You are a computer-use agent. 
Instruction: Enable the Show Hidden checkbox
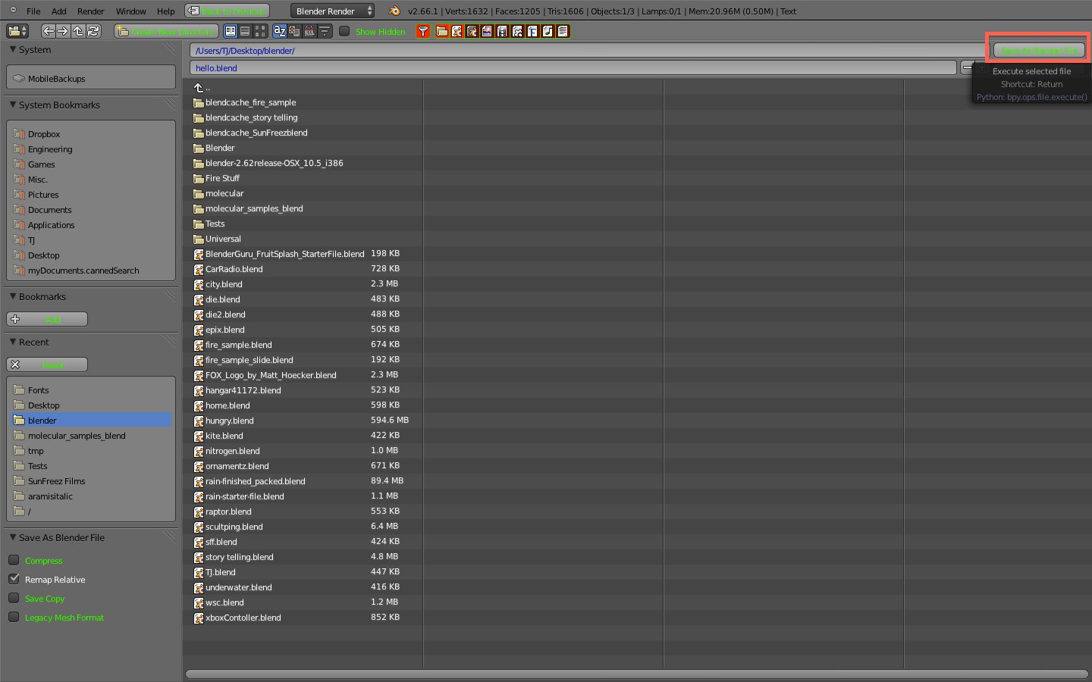click(344, 31)
